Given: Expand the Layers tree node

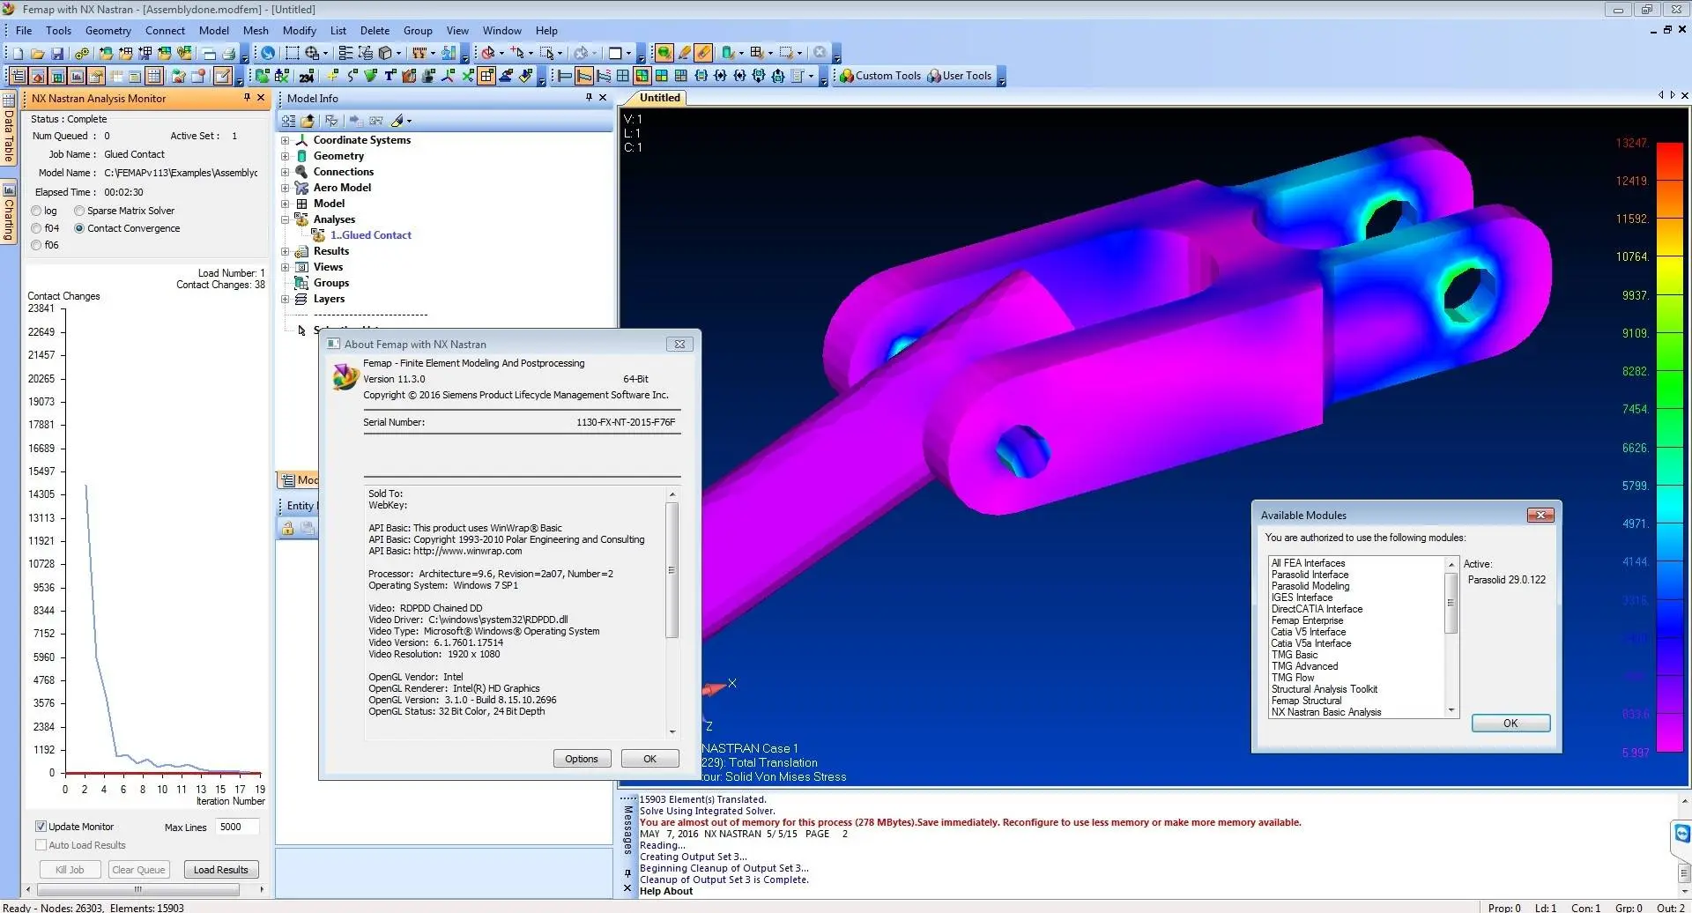Looking at the screenshot, I should point(285,299).
